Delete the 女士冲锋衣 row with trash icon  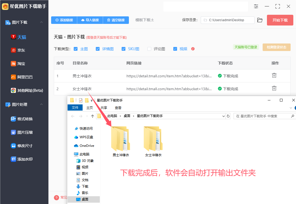(274, 88)
